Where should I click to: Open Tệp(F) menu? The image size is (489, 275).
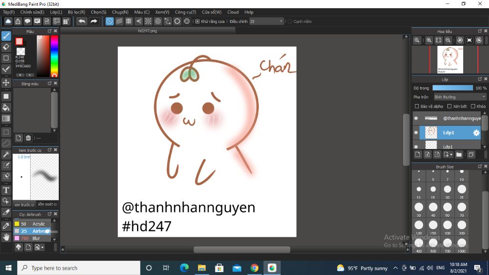tap(9, 12)
